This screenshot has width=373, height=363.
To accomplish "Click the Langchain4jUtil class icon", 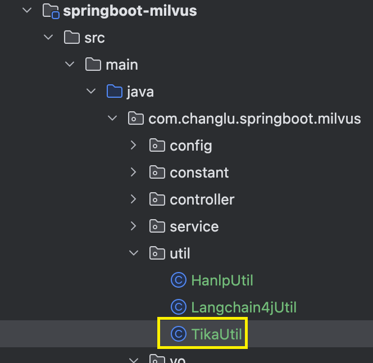I will 179,307.
